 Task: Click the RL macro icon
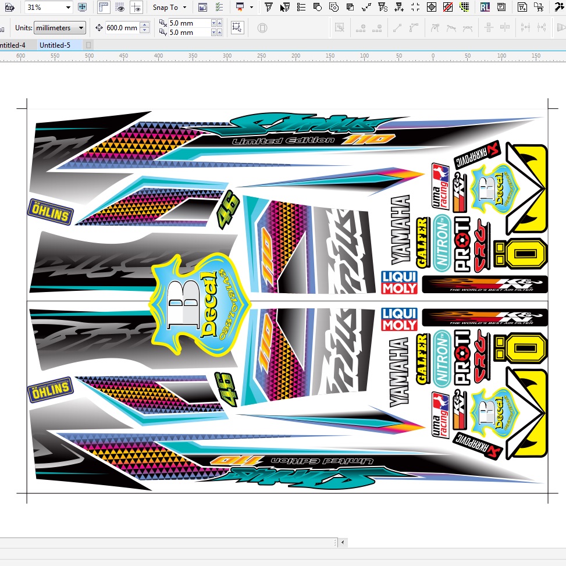coord(485,7)
